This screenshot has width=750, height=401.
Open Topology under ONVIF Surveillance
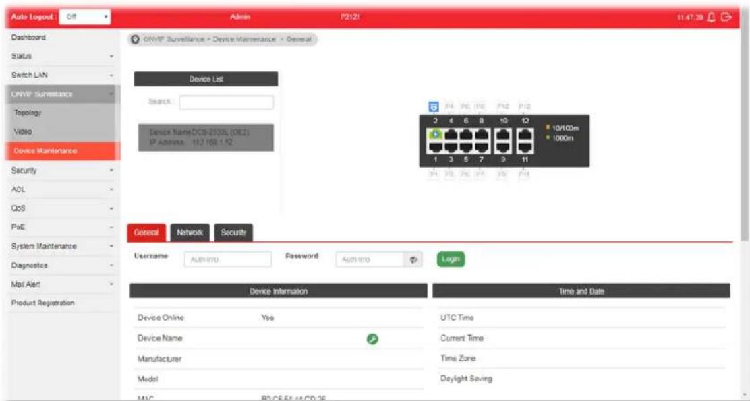click(63, 113)
